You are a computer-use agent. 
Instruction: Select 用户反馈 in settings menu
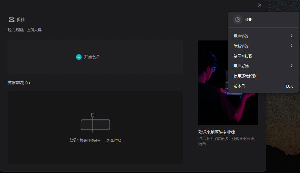pyautogui.click(x=263, y=66)
